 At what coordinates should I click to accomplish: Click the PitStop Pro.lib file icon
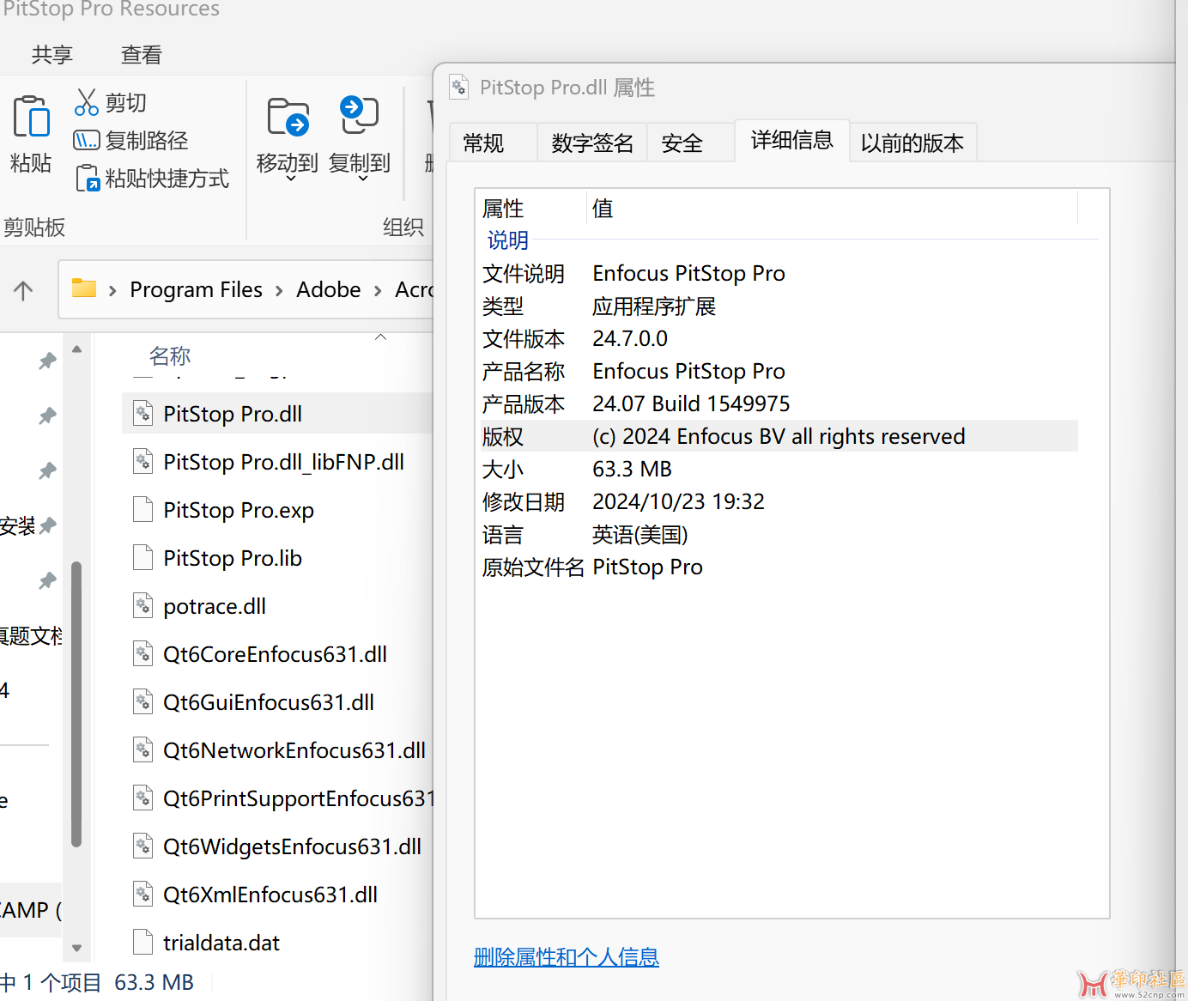coord(143,558)
